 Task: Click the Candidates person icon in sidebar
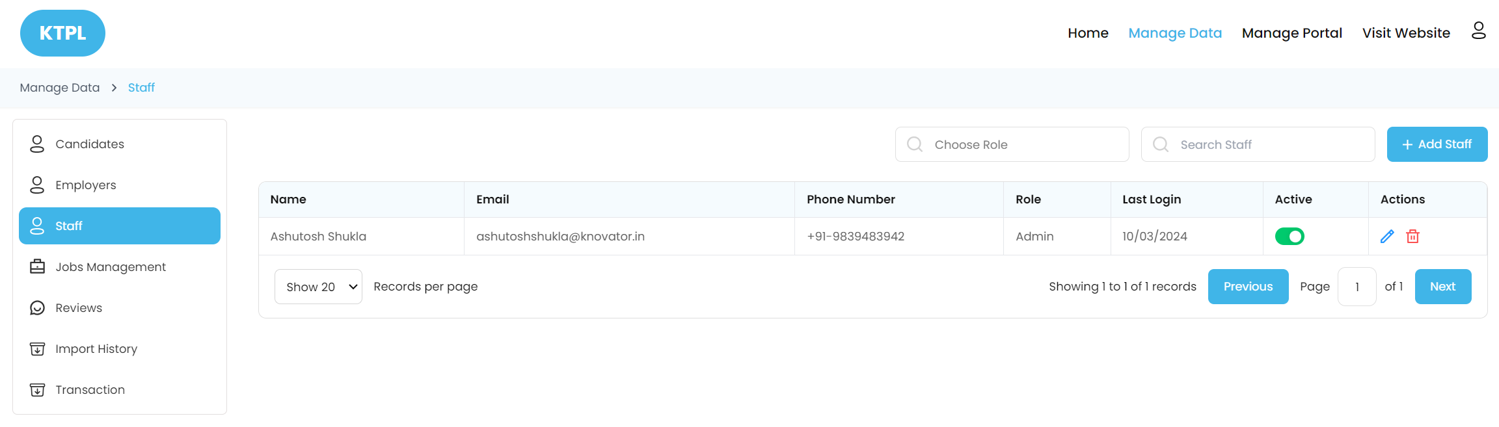pos(37,144)
